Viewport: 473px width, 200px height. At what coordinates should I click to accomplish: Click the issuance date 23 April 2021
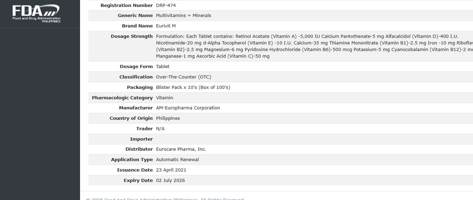tap(171, 170)
